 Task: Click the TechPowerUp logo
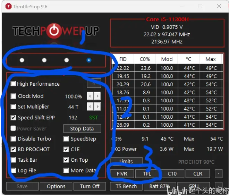coord(56,31)
